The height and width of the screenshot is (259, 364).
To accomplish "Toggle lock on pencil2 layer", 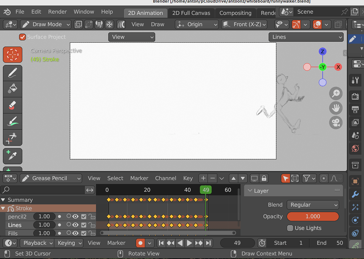I will [92, 217].
